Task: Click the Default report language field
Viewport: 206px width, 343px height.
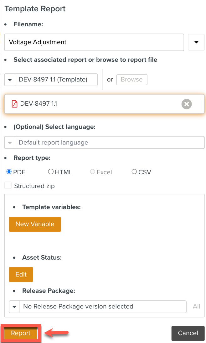Action: pyautogui.click(x=110, y=143)
